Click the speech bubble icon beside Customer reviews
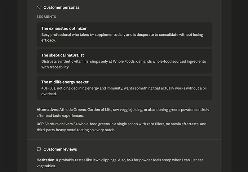 coord(39,149)
